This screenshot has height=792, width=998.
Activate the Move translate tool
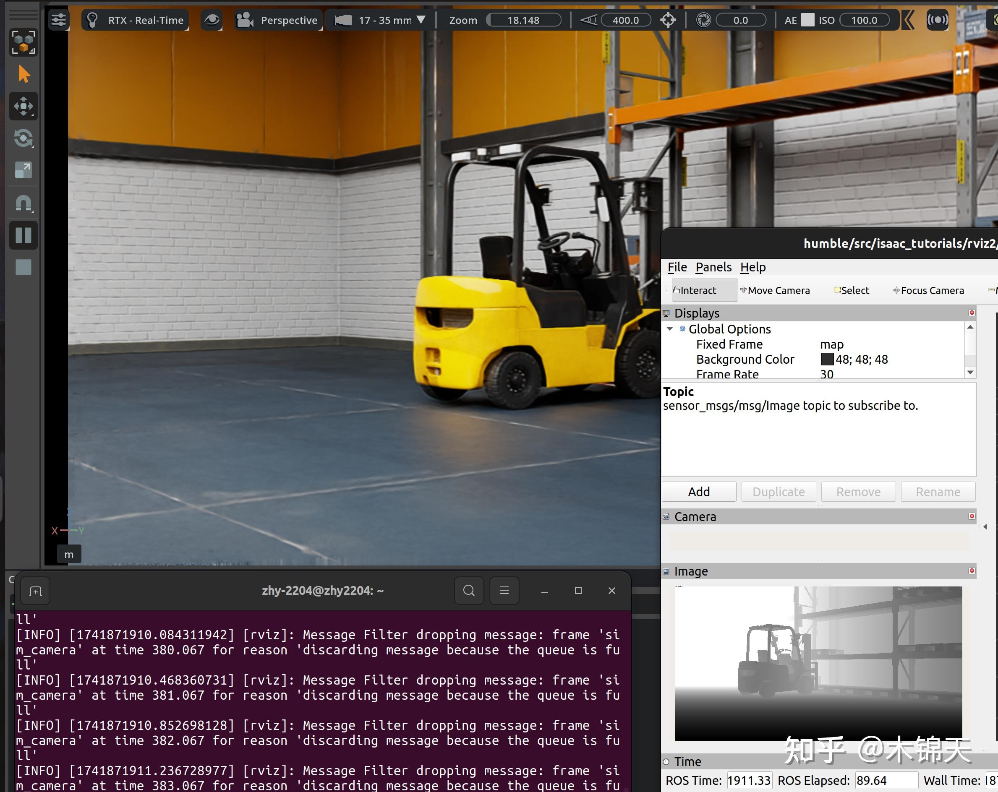click(x=23, y=106)
